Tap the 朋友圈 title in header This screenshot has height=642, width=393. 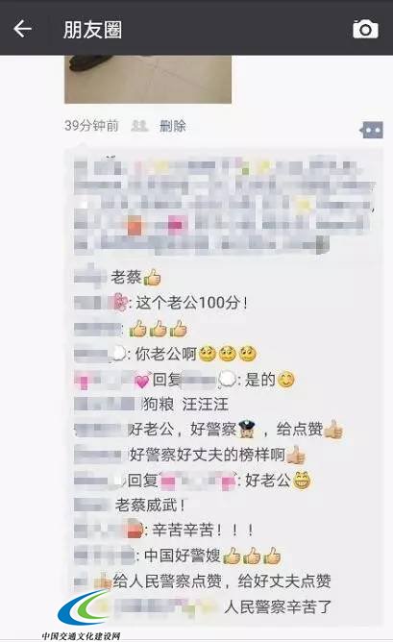(92, 30)
